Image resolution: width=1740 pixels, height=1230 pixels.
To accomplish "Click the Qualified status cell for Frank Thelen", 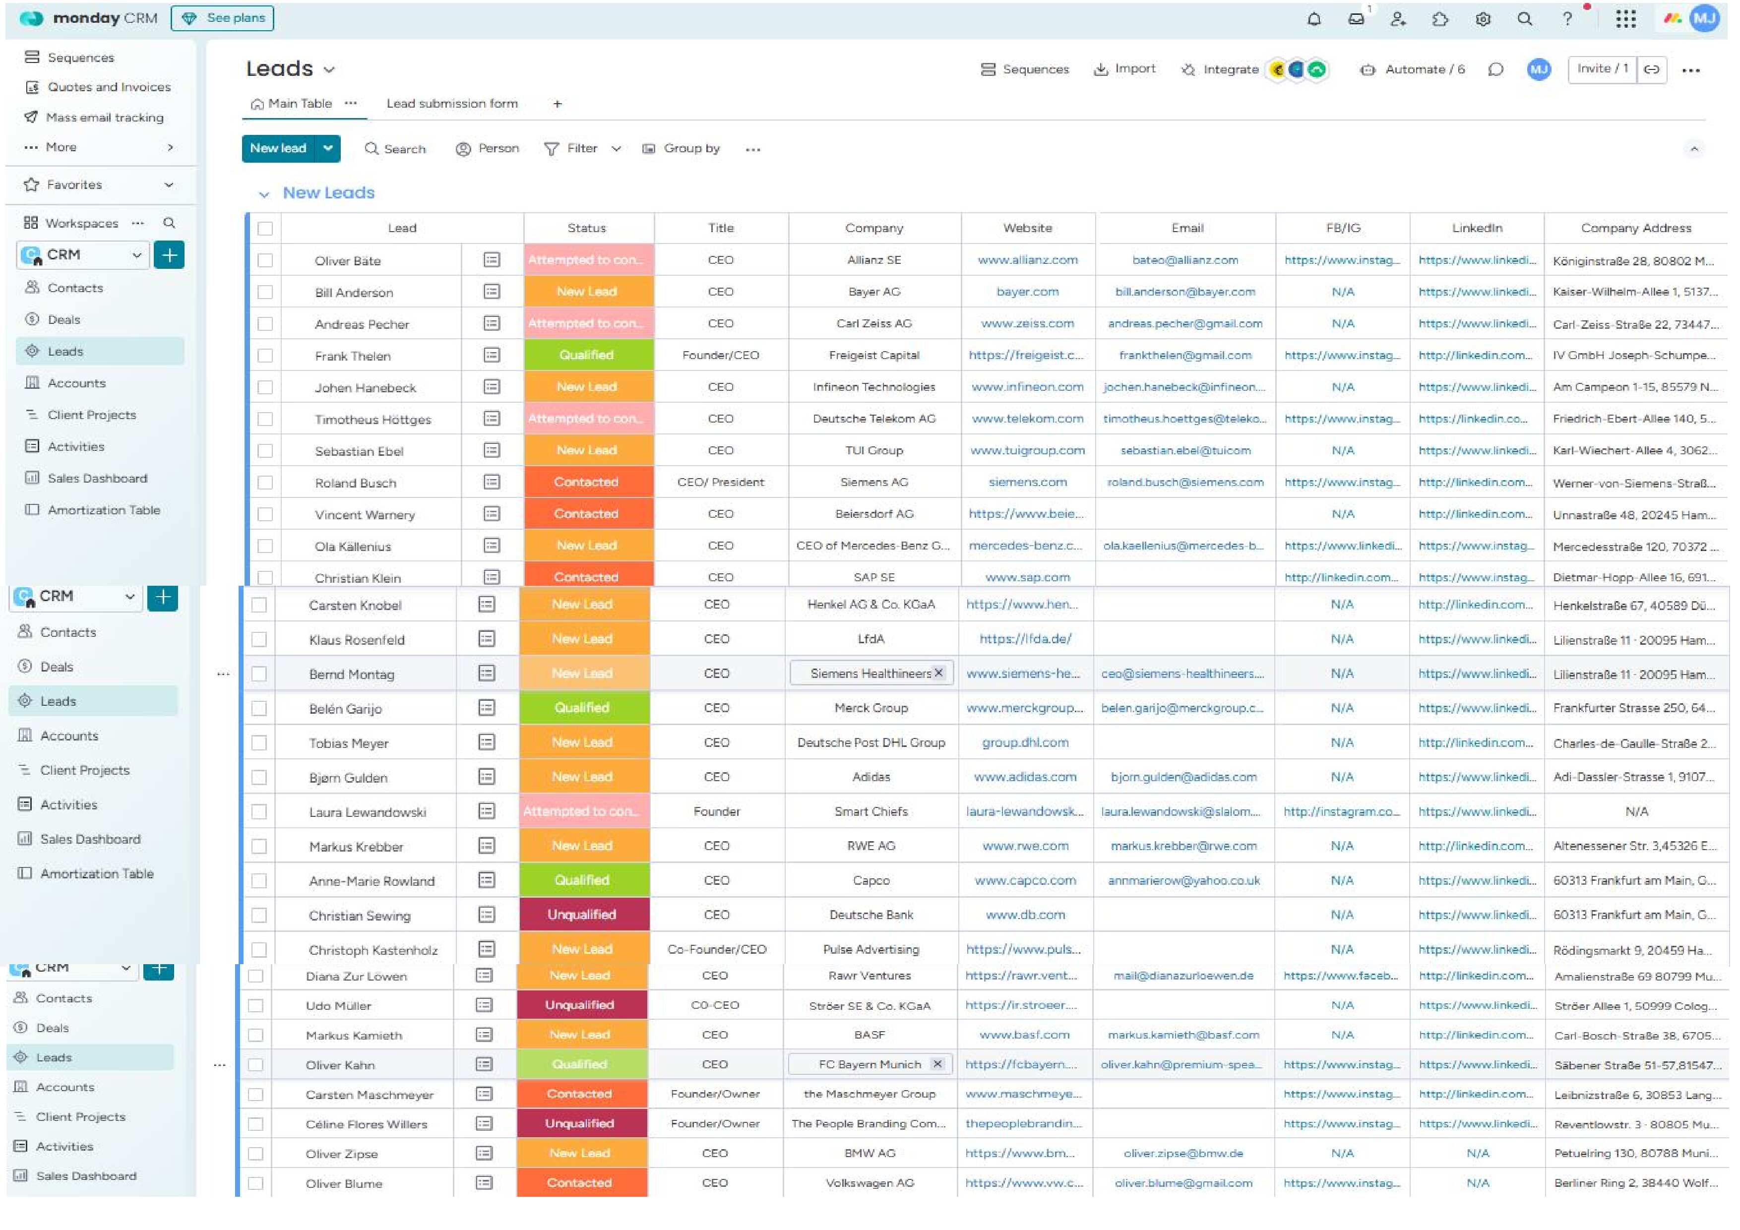I will coord(587,356).
